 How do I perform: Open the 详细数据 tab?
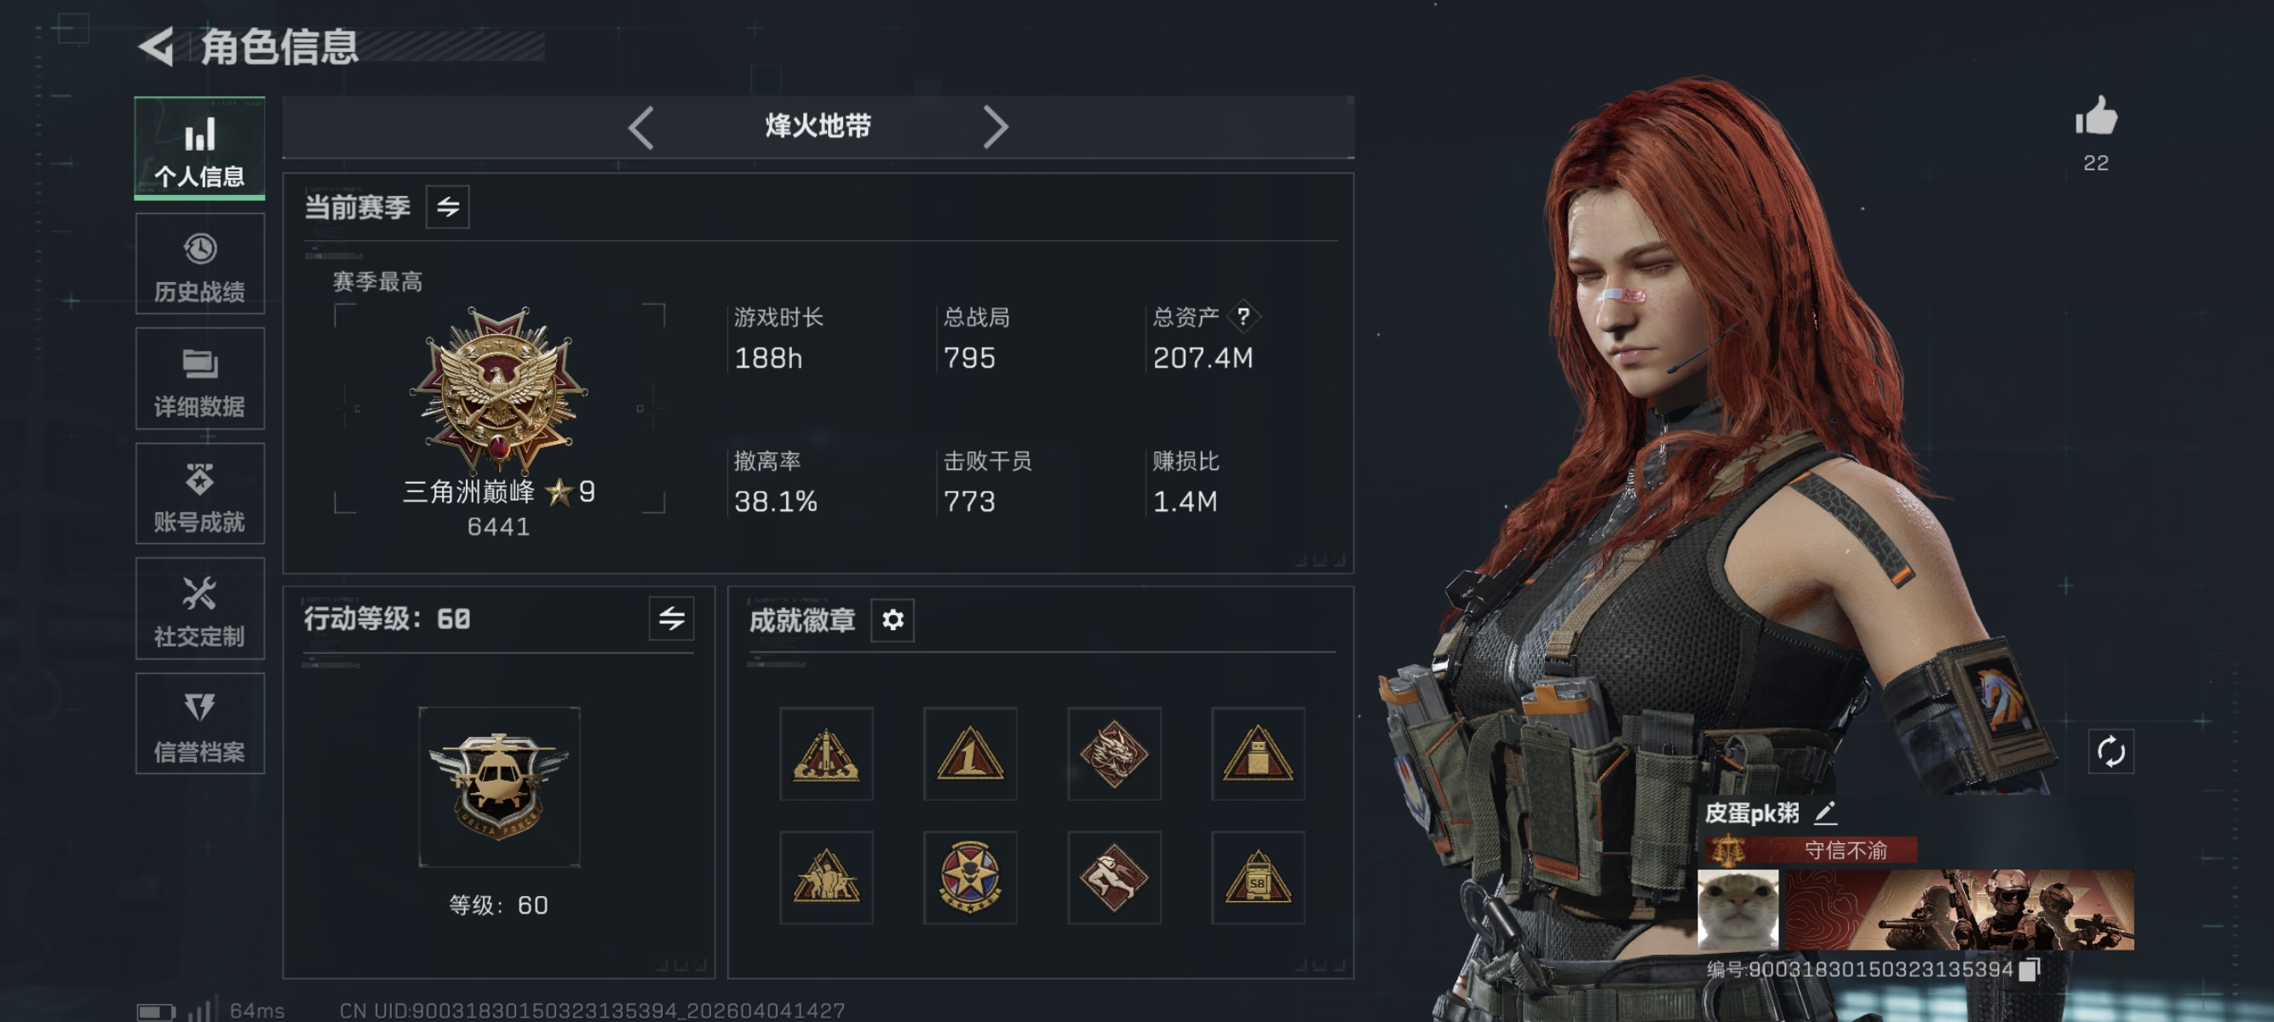pos(199,379)
